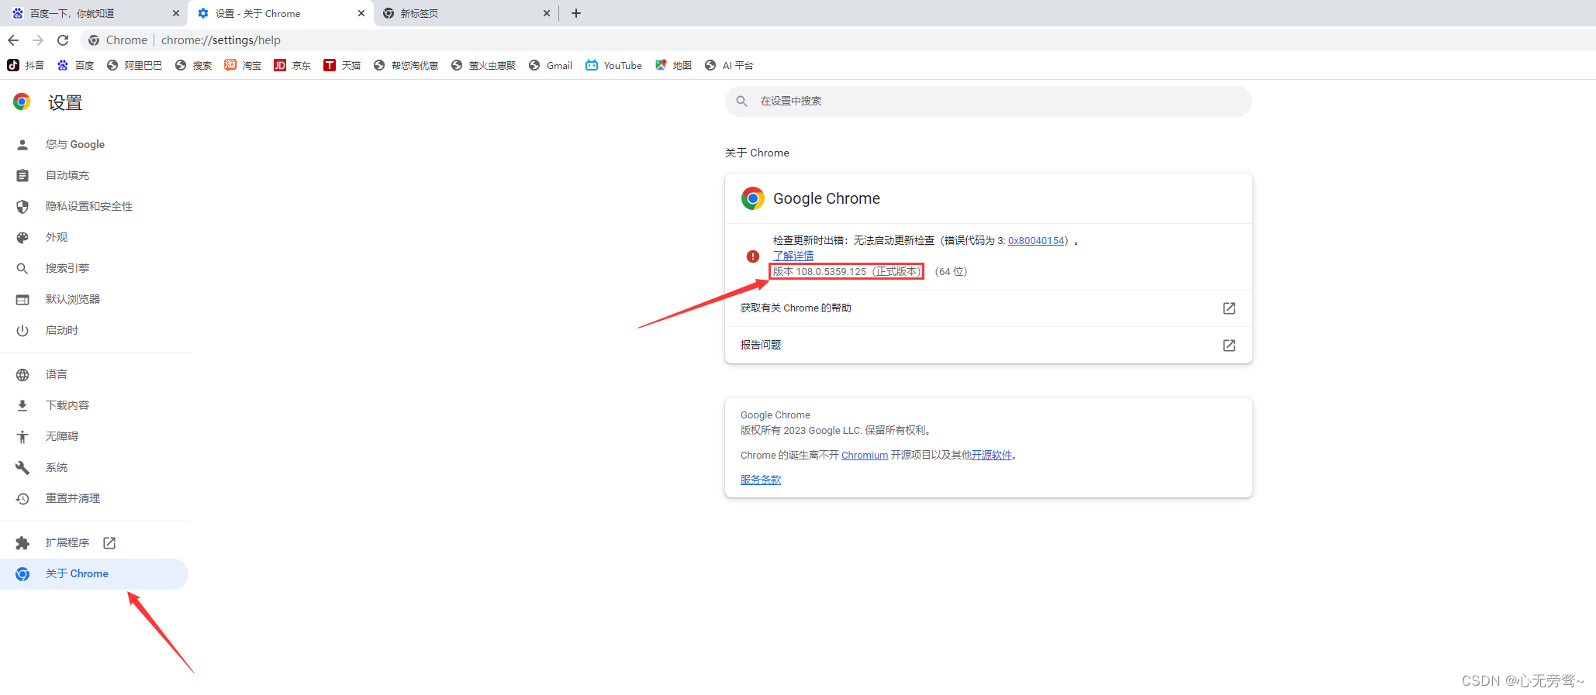1596x695 pixels.
Task: Open the 服务条款 link
Action: 761,480
